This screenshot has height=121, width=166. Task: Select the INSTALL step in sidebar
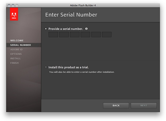point(16,58)
